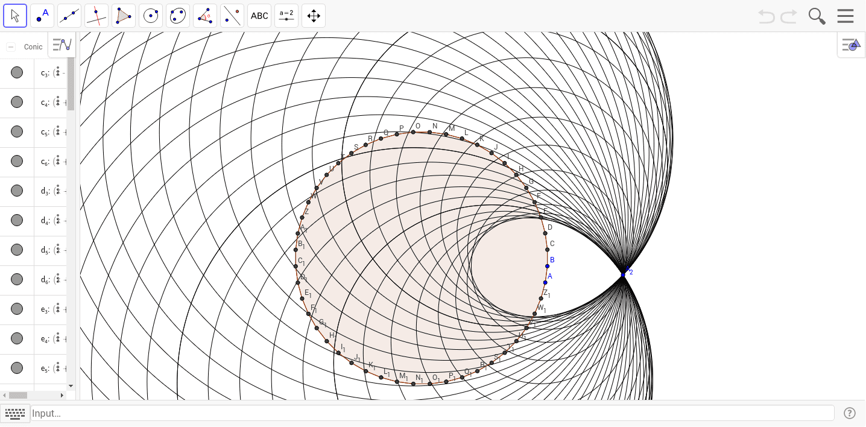
Task: Select the Reflect about Line tool
Action: pos(232,16)
